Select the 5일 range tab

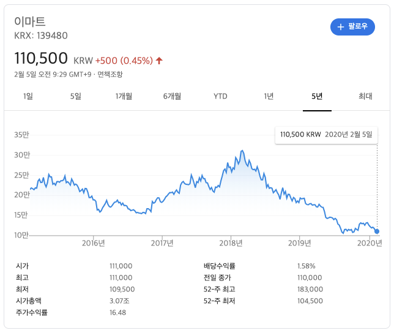coord(76,96)
